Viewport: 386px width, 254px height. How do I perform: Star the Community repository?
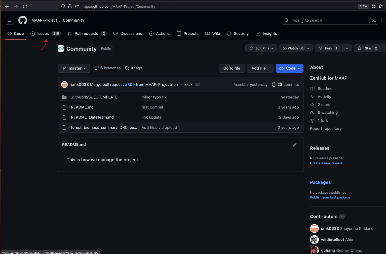(x=368, y=48)
